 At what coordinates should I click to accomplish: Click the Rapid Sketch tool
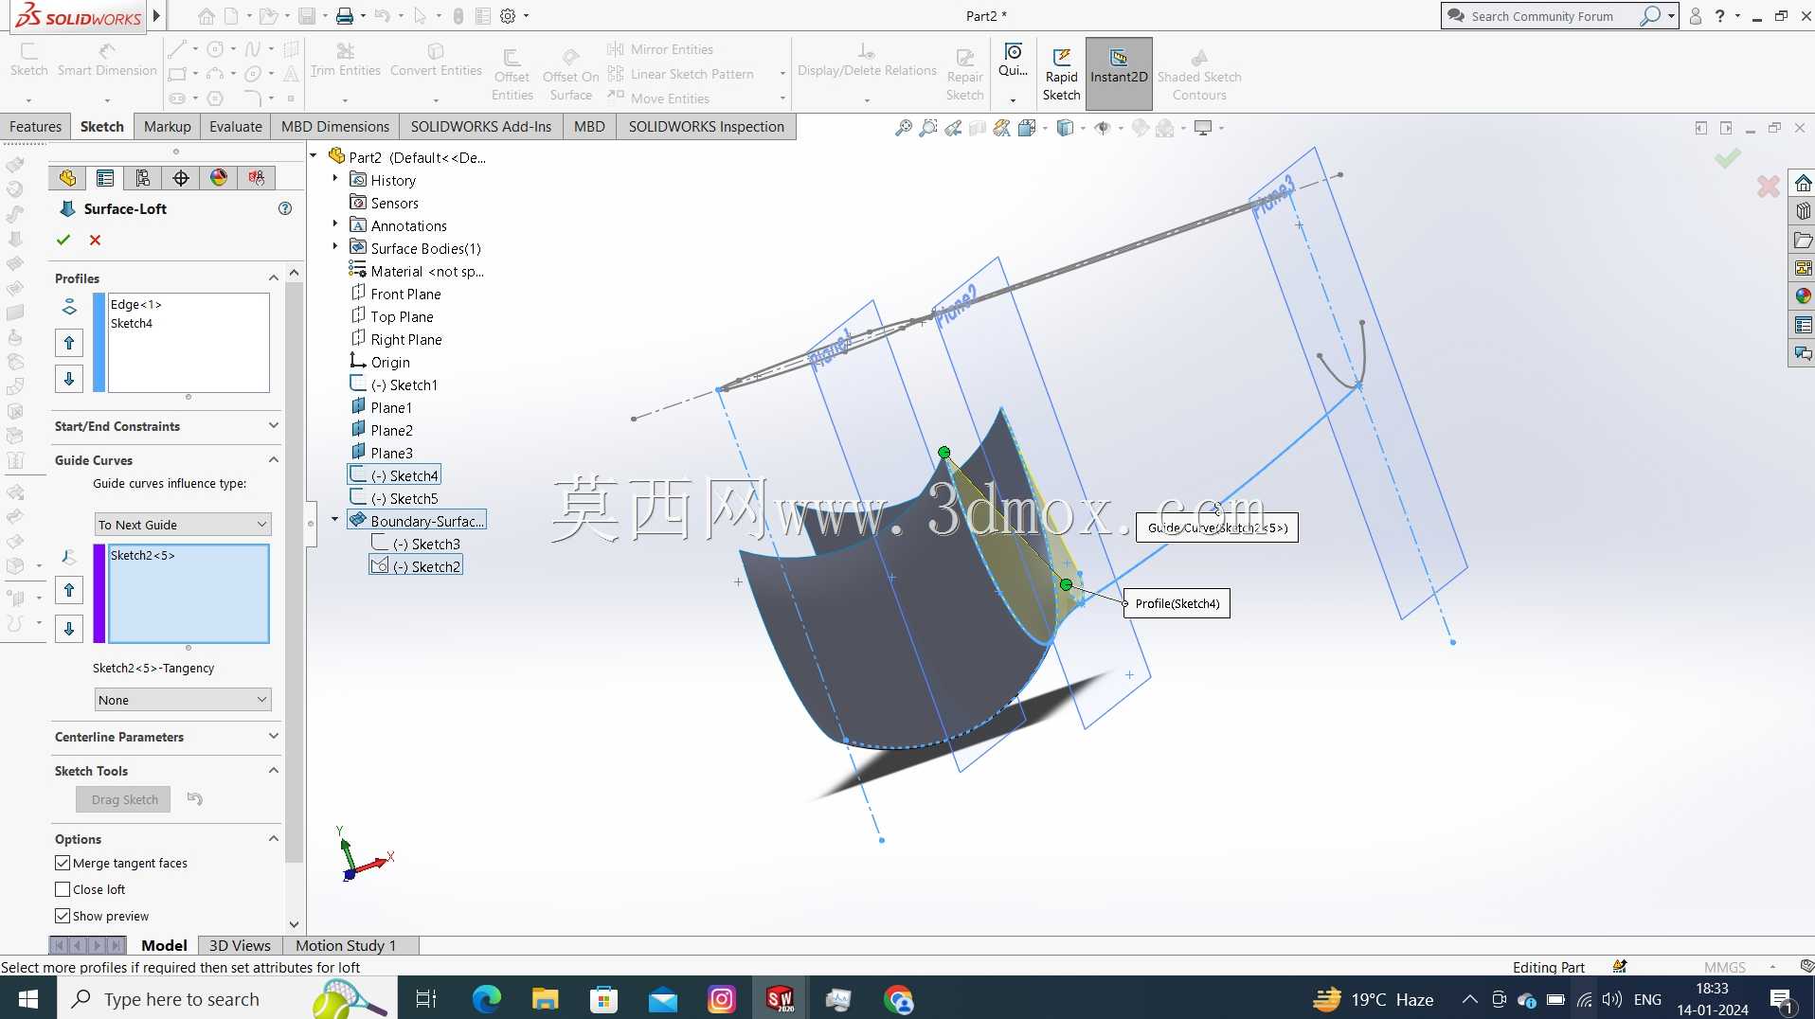1061,74
